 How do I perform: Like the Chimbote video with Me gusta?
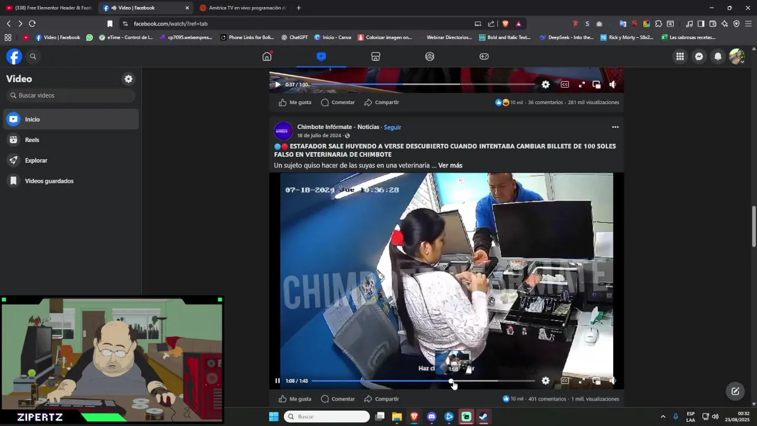(x=295, y=399)
